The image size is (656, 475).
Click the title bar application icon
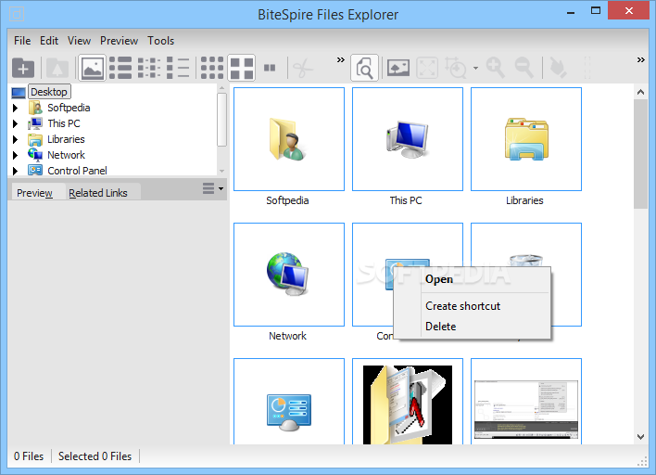[x=17, y=14]
